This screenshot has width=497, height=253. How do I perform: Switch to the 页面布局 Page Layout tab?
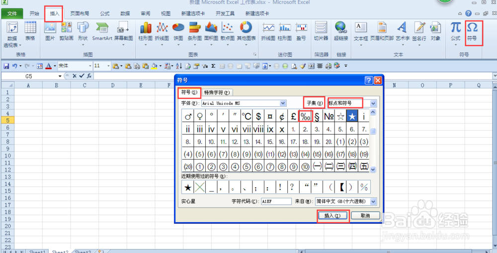coord(80,13)
